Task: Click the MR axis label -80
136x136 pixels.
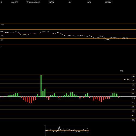Action: pyautogui.click(x=133, y=116)
